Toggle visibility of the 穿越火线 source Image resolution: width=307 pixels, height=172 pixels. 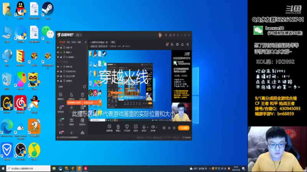click(x=58, y=67)
